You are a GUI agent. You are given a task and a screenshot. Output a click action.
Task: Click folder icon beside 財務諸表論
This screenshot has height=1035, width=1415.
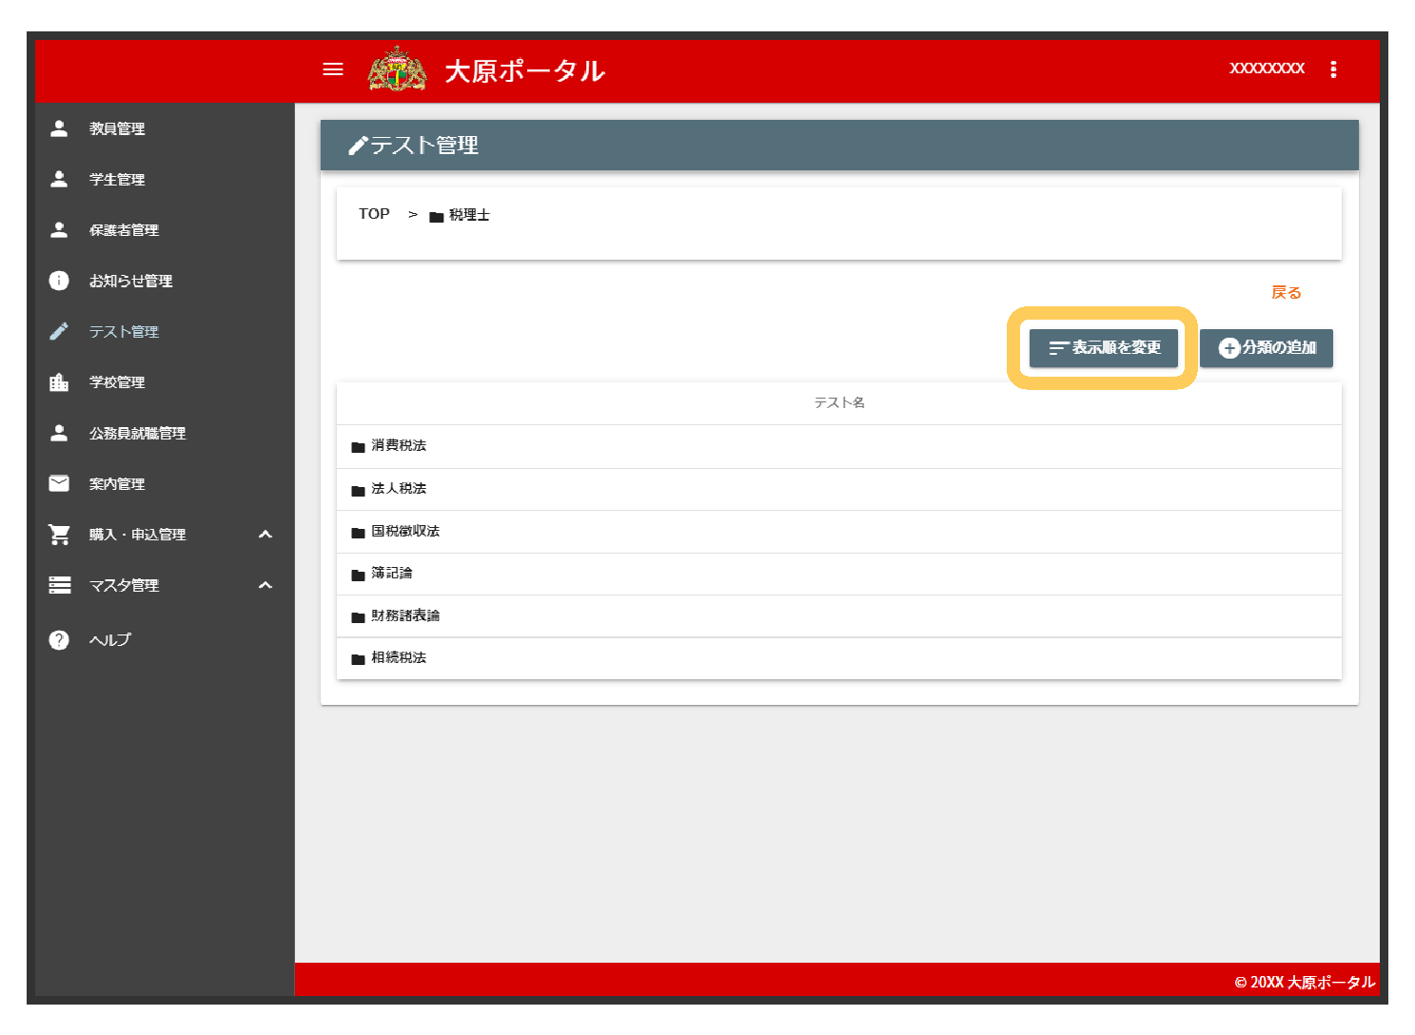pyautogui.click(x=358, y=617)
